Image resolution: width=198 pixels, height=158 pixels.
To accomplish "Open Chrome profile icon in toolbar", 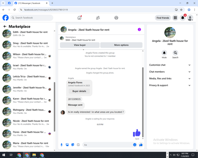I will 189,10.
